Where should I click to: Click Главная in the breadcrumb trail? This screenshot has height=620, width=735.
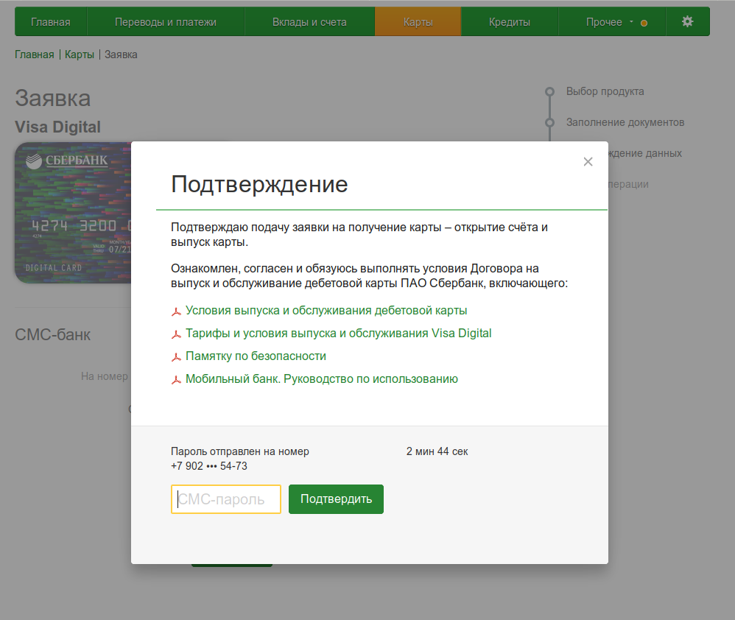pyautogui.click(x=34, y=54)
